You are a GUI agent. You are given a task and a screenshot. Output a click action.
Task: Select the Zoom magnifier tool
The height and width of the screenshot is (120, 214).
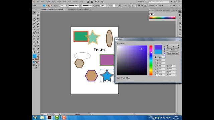38,52
